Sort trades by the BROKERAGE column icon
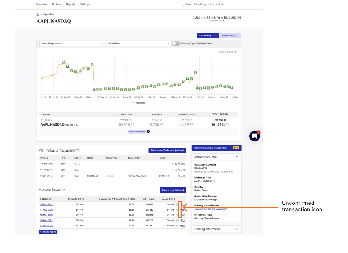This screenshot has height=253, width=348. 119,158
